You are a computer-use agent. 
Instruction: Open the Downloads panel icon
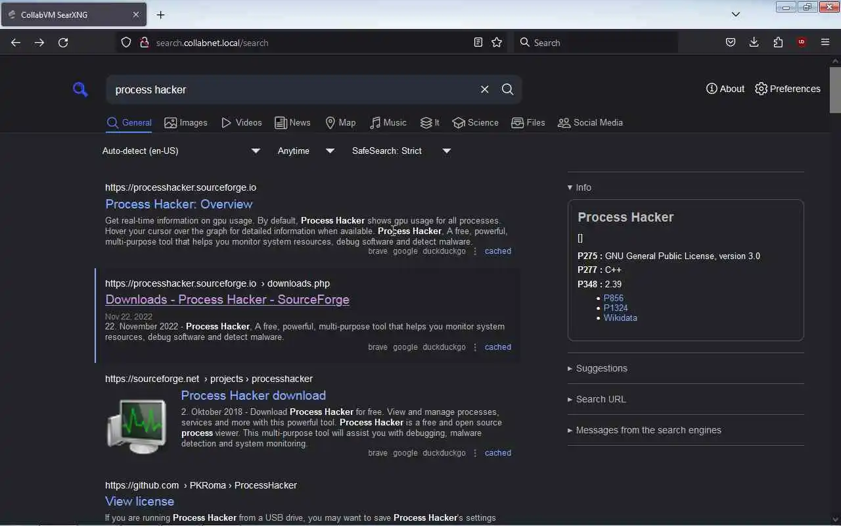click(754, 43)
